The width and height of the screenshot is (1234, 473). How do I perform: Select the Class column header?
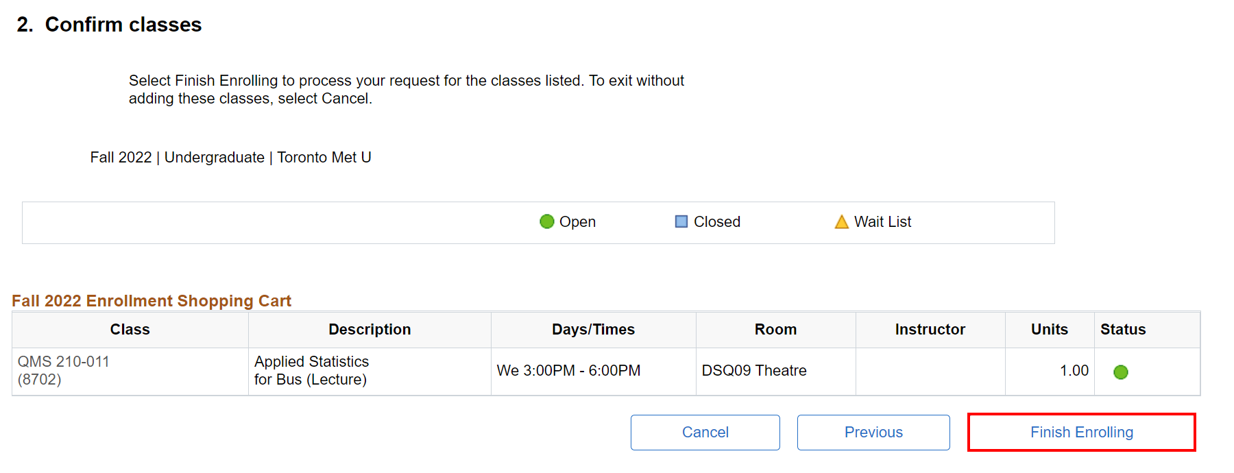130,330
